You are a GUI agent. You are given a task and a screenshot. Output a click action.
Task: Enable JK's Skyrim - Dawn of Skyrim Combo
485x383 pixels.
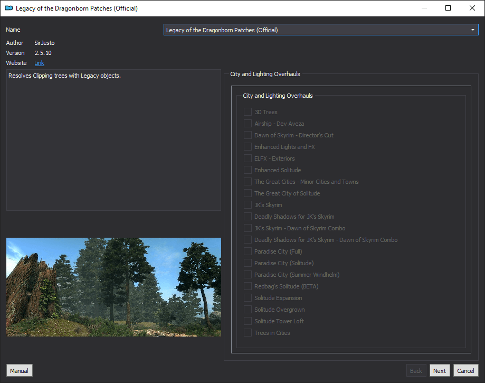click(x=248, y=228)
